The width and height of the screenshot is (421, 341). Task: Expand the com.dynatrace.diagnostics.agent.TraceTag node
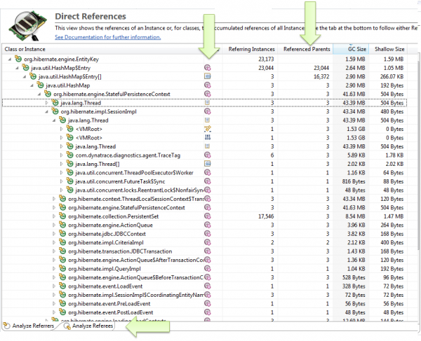coord(61,155)
